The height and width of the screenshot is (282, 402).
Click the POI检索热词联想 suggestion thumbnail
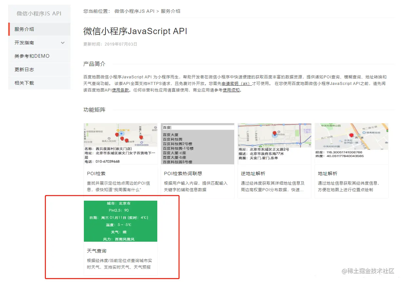198,144
